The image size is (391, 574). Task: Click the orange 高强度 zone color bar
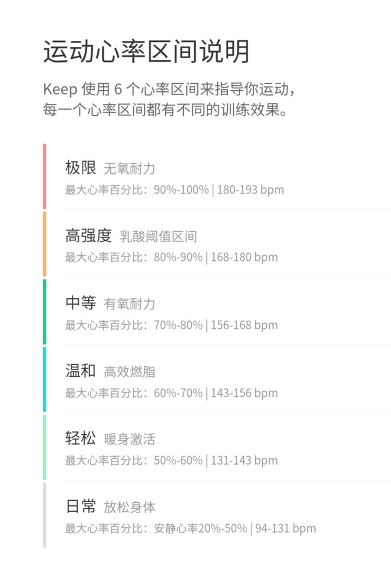pos(45,244)
